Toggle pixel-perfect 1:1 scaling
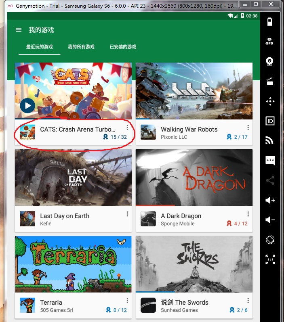This screenshot has width=284, height=322. pyautogui.click(x=270, y=259)
